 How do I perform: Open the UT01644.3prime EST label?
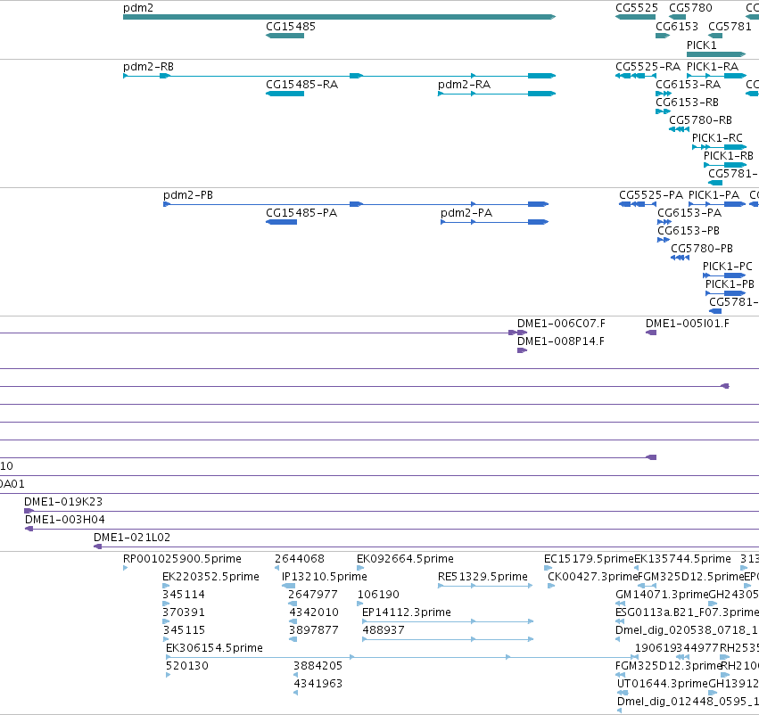[662, 684]
